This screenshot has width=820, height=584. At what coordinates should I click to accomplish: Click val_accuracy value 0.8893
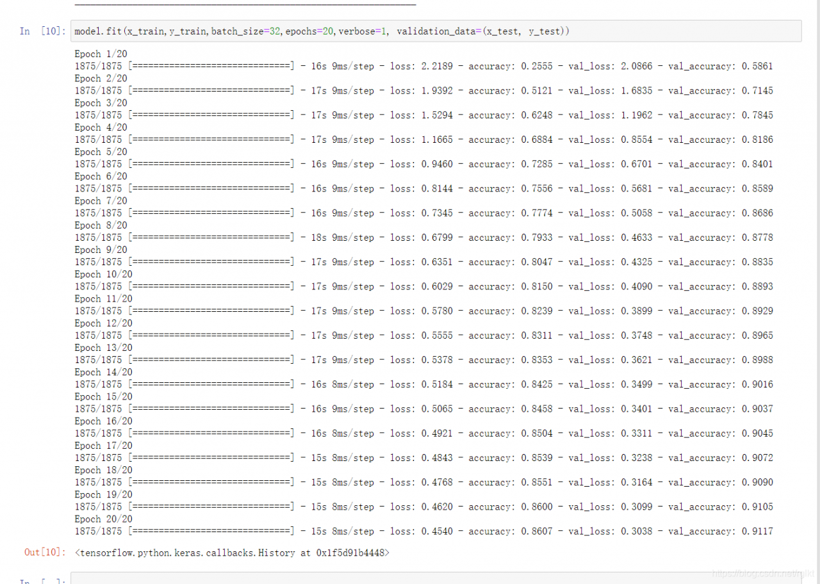[x=757, y=286]
